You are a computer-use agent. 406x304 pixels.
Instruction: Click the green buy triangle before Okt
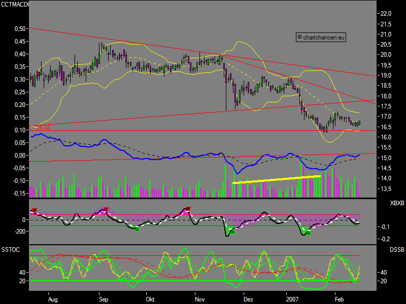[137, 229]
